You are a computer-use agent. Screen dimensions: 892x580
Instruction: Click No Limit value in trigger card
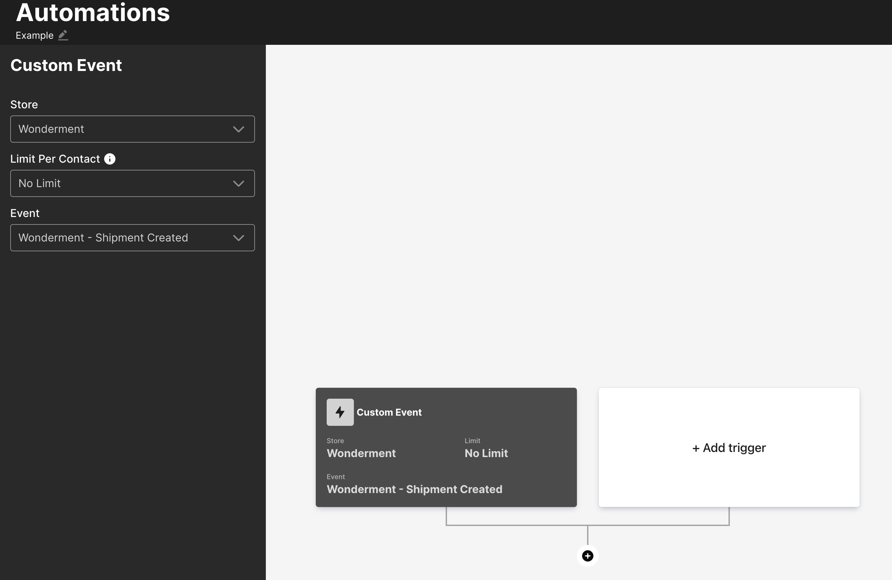point(486,453)
